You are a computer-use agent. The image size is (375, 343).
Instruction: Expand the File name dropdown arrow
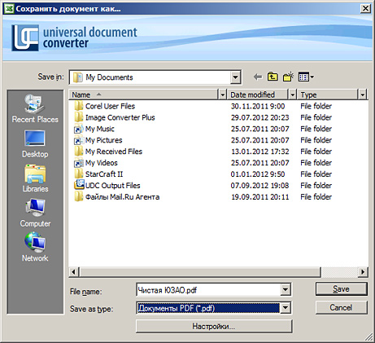coord(286,289)
